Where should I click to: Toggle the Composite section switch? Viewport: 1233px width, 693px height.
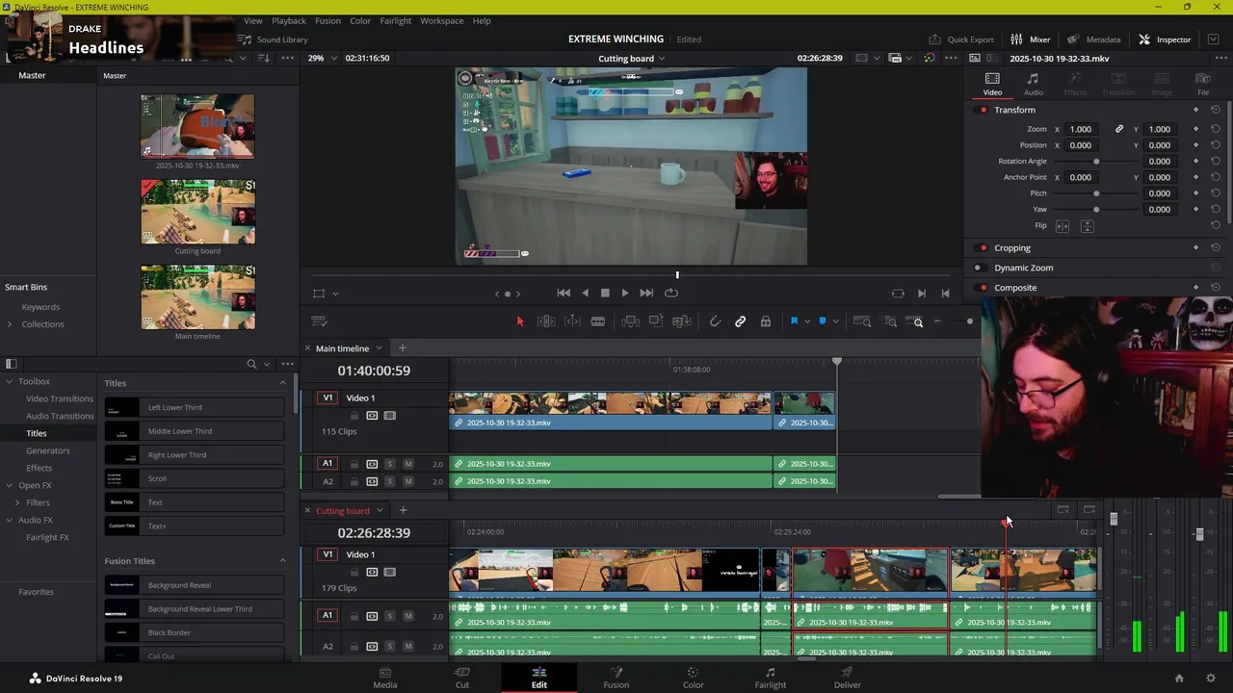(983, 288)
